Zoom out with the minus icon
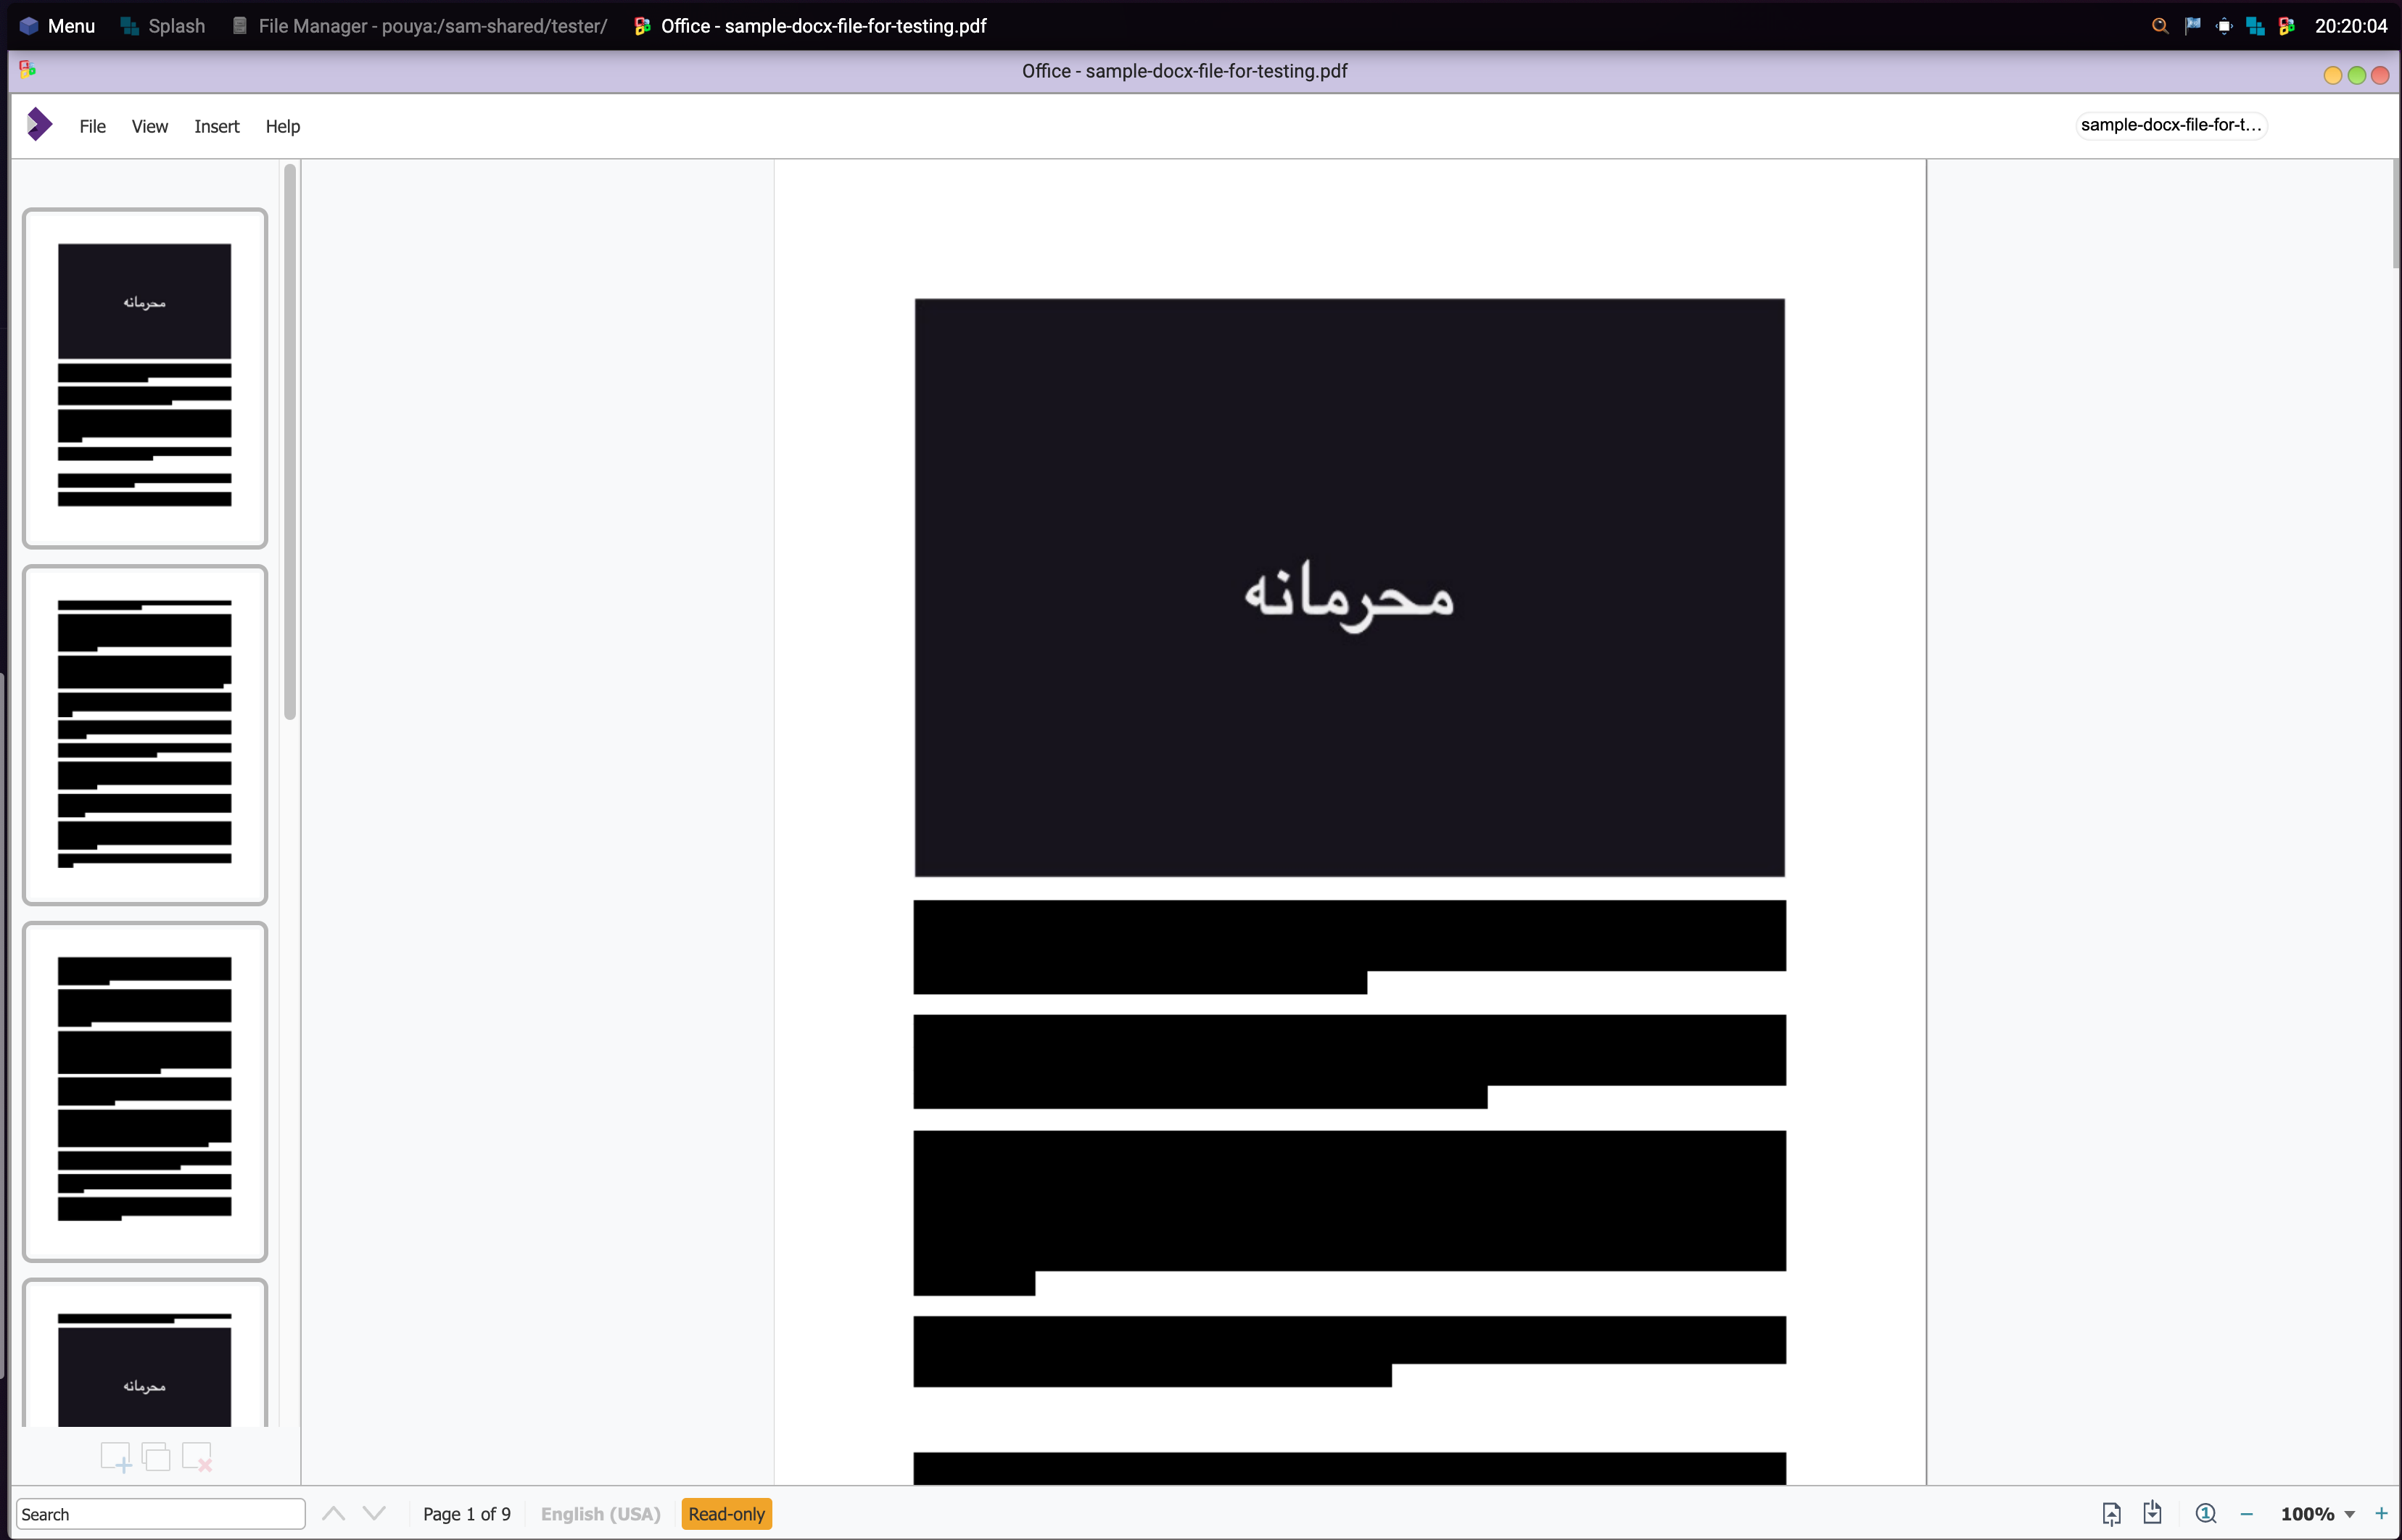Screen dimensions: 2402x1540 (x=2247, y=1514)
